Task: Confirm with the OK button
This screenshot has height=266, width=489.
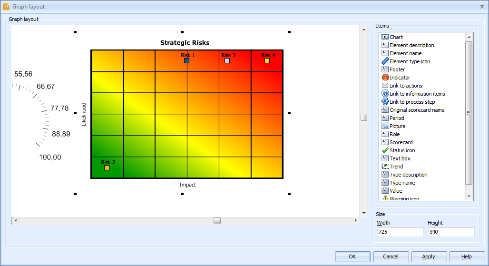Action: (352, 256)
